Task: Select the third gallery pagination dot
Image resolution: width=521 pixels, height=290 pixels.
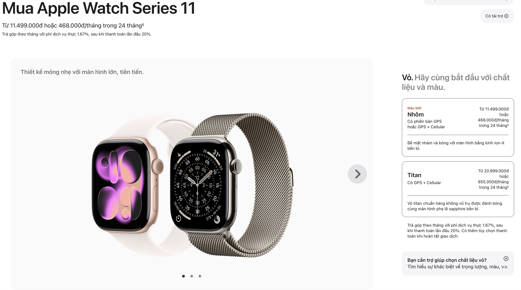Action: [x=200, y=276]
